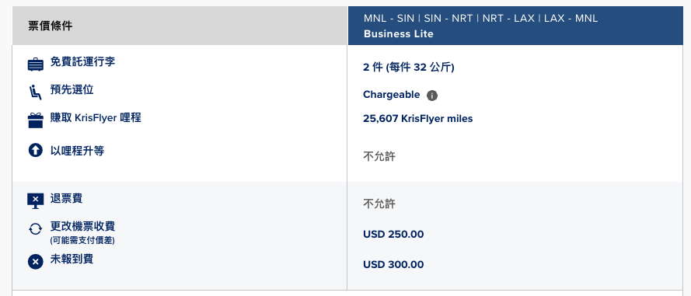Open the info icon next to Chargeable
The width and height of the screenshot is (691, 296).
tap(432, 96)
